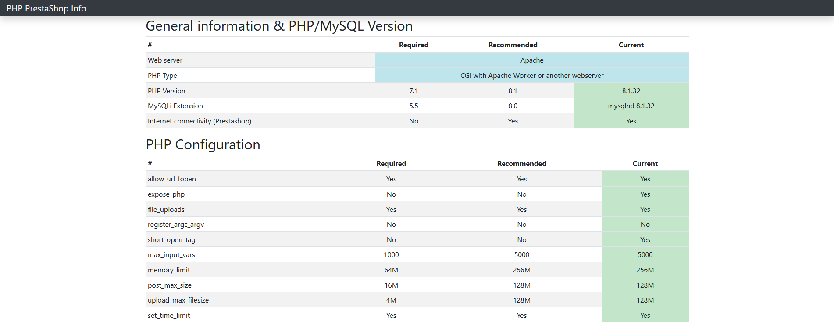Click the Recommended header in General information table

coord(513,45)
